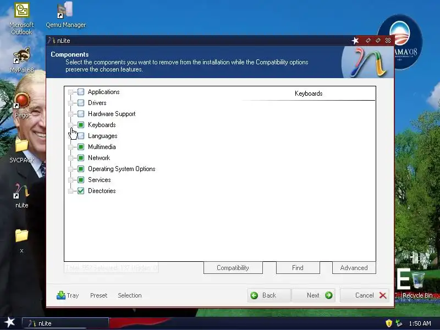
Task: Open the Selection menu
Action: click(x=130, y=295)
